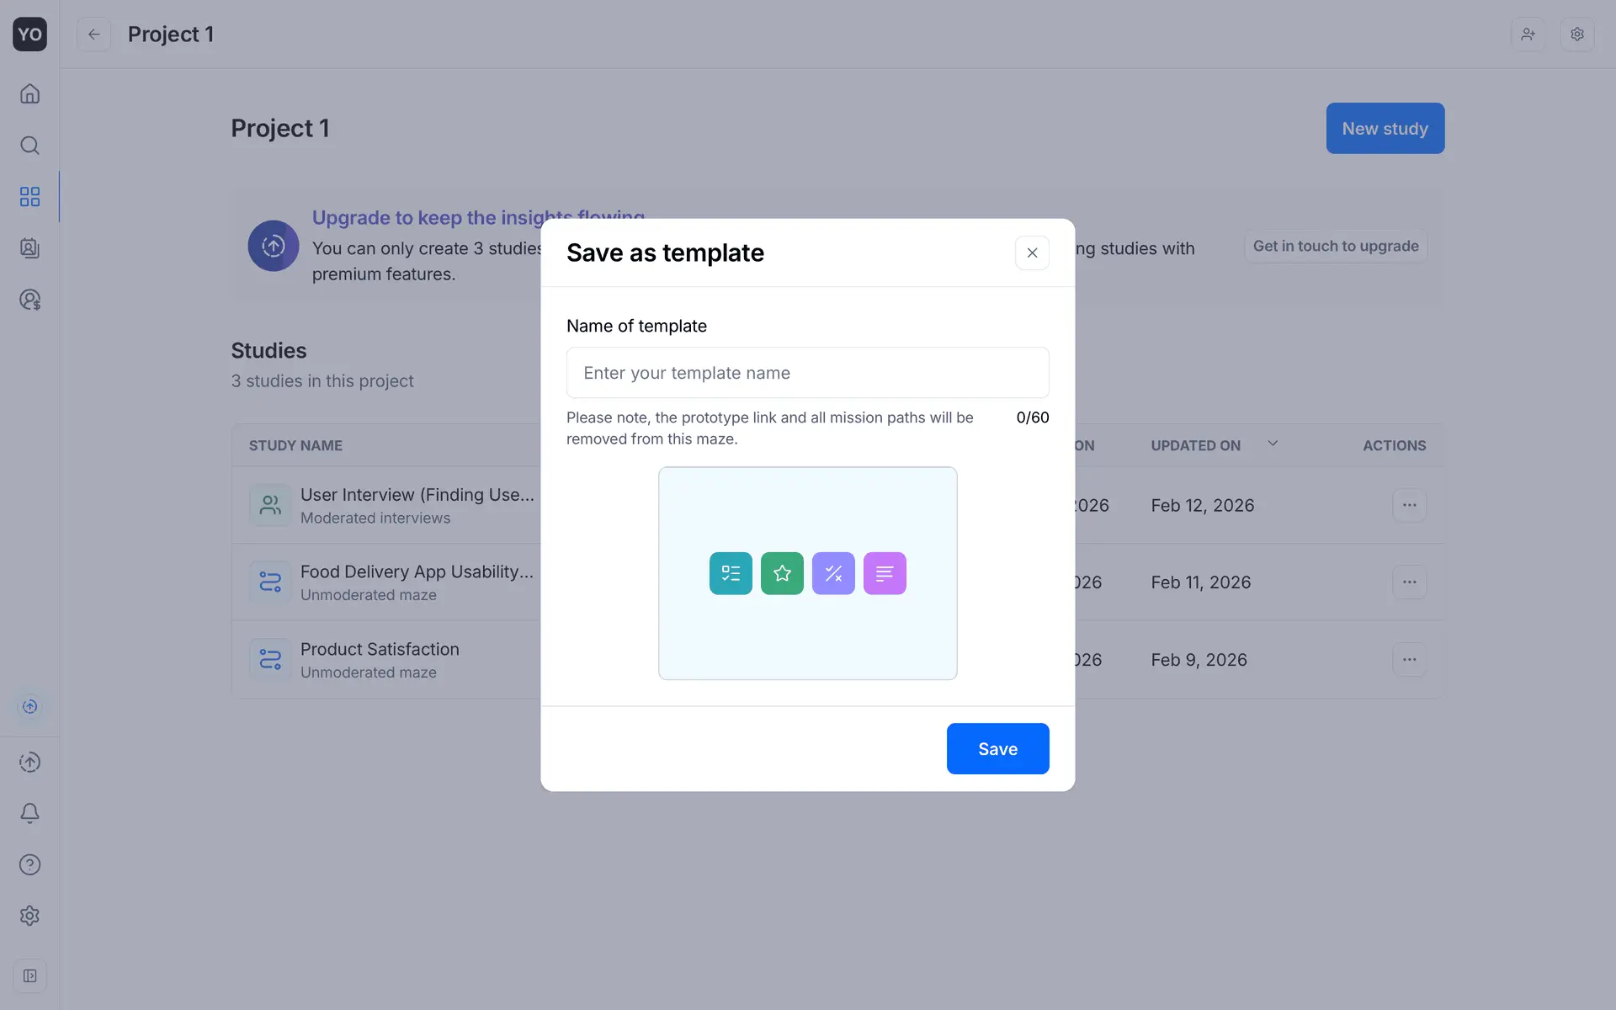Click the teal checklist block icon
1616x1010 pixels.
pyautogui.click(x=731, y=573)
